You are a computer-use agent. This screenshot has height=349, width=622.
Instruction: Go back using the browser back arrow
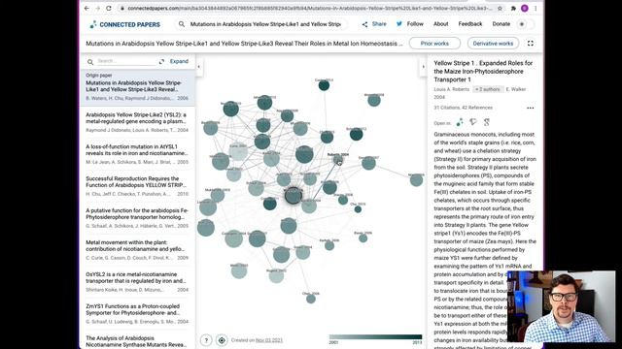(86, 9)
